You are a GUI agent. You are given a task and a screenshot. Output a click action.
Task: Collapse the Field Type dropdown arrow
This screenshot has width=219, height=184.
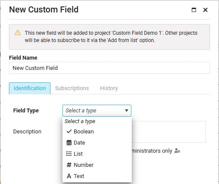point(126,111)
